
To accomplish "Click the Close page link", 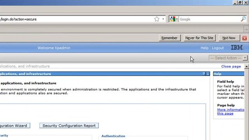I will 231,66.
